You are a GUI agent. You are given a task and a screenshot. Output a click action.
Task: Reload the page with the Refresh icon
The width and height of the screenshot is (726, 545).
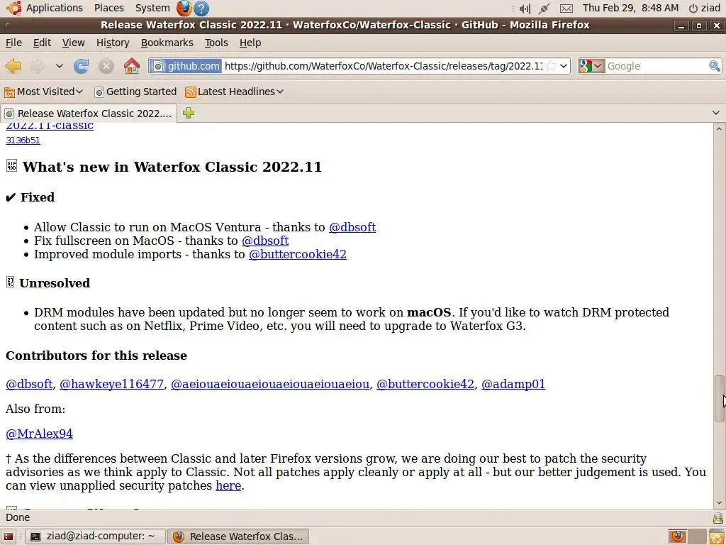tap(81, 66)
